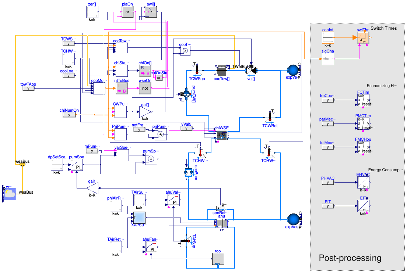Image resolution: width=407 pixels, height=273 pixels.
Task: Click the priPum product block
Action: click(x=161, y=134)
